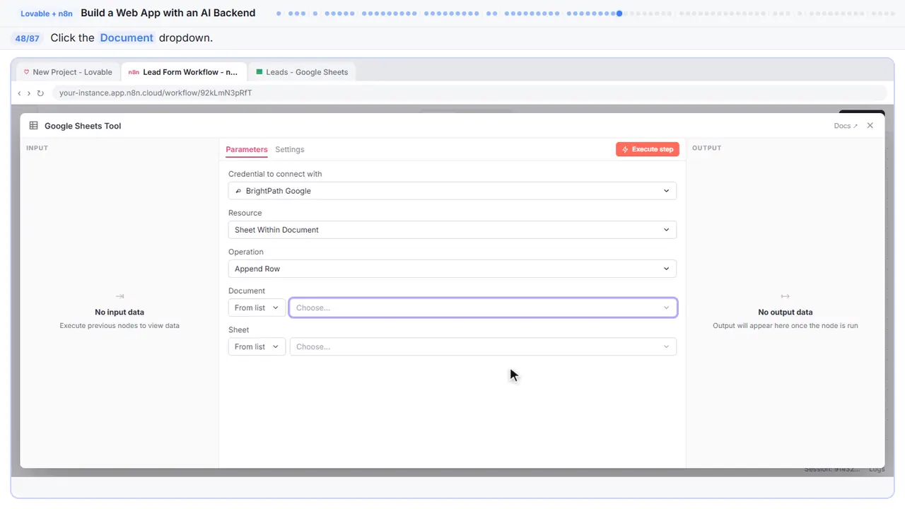The height and width of the screenshot is (509, 905).
Task: Click the tutorial title Build a Web App
Action: 168,13
